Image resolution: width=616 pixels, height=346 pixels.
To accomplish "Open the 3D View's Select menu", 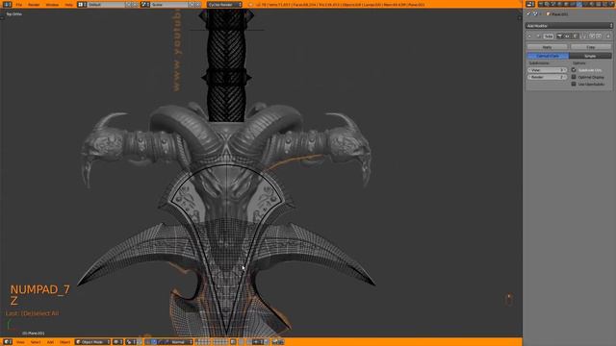I will (x=36, y=342).
